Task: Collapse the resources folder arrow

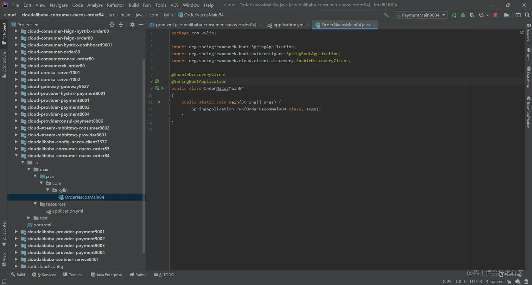Action: tap(35, 204)
